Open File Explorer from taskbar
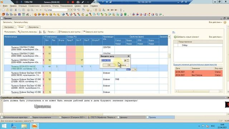 [24, 126]
